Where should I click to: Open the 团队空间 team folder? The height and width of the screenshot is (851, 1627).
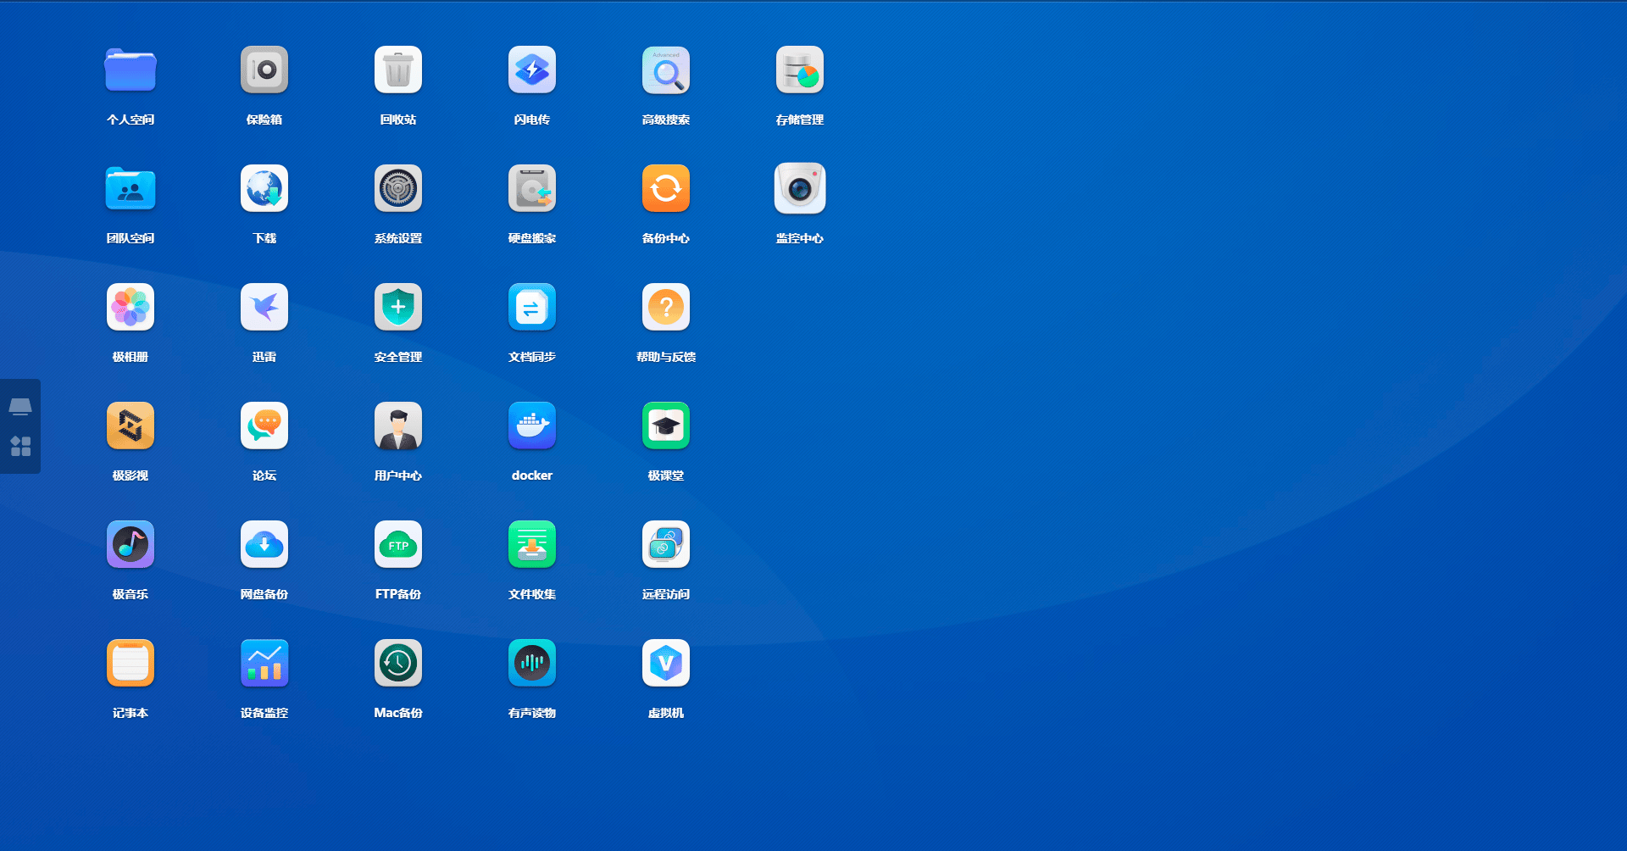pyautogui.click(x=130, y=188)
